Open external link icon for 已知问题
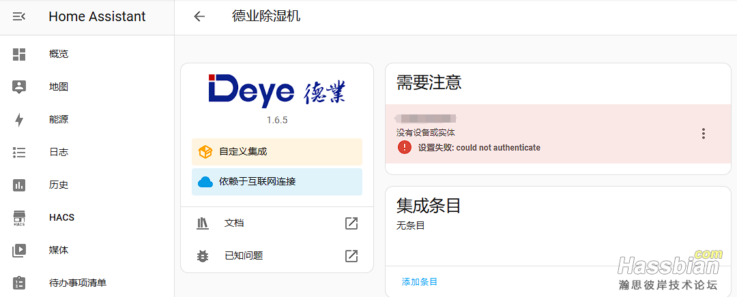Screen dimensions: 737x297 click(x=351, y=256)
